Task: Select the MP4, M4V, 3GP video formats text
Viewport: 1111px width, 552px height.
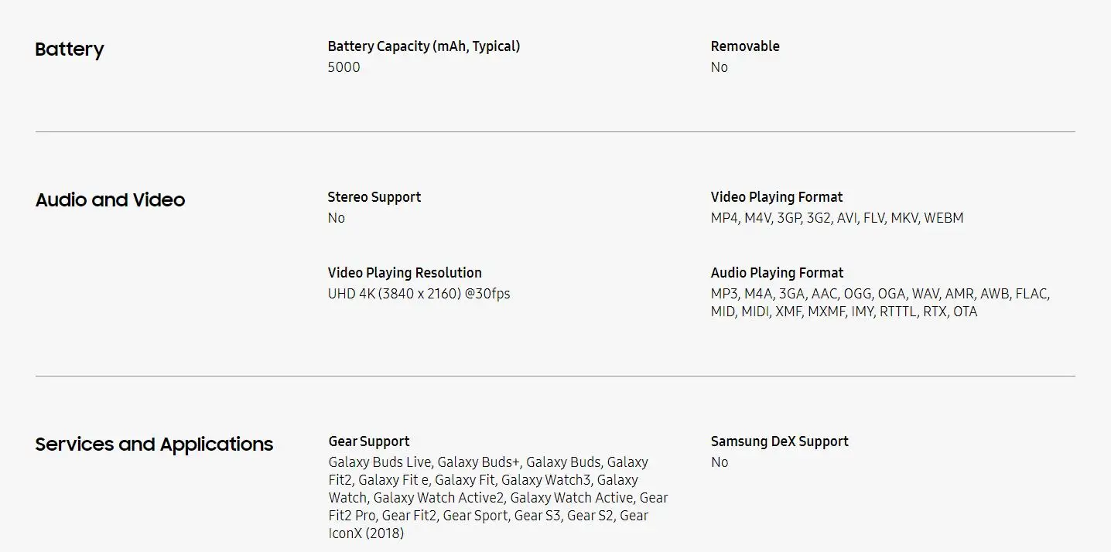Action: 837,218
